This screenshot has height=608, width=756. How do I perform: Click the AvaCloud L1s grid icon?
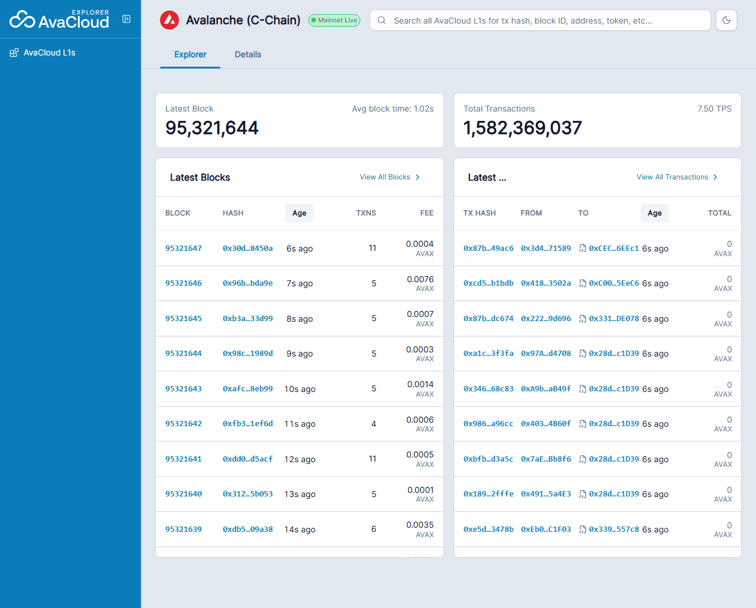[x=14, y=53]
